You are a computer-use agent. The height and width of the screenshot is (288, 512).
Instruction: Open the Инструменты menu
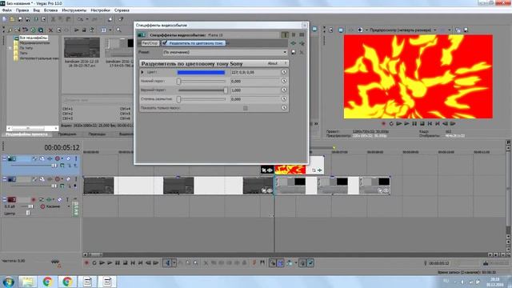(x=74, y=10)
